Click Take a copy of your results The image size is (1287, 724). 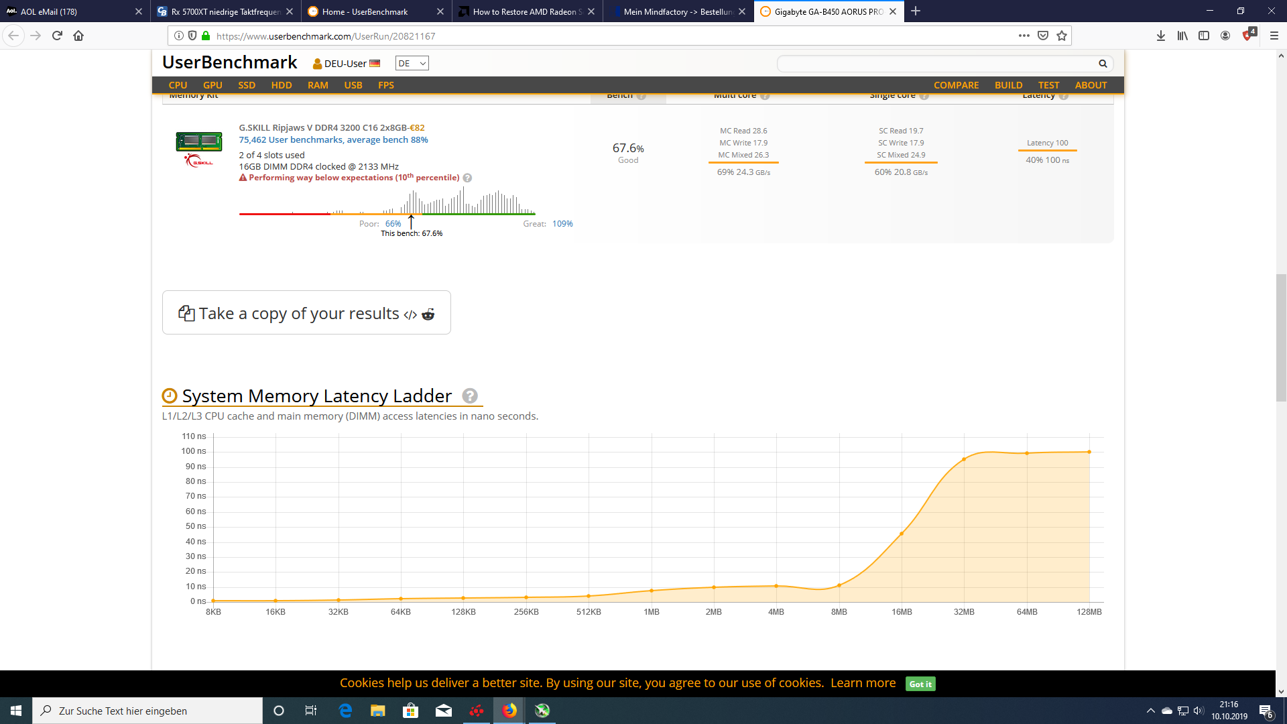[299, 314]
